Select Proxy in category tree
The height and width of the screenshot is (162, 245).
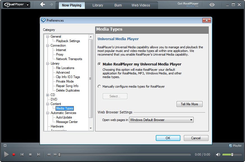tap(60, 54)
